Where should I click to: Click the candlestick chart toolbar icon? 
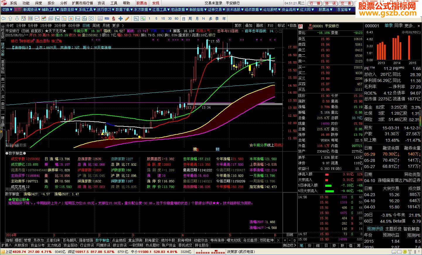(x=44, y=18)
